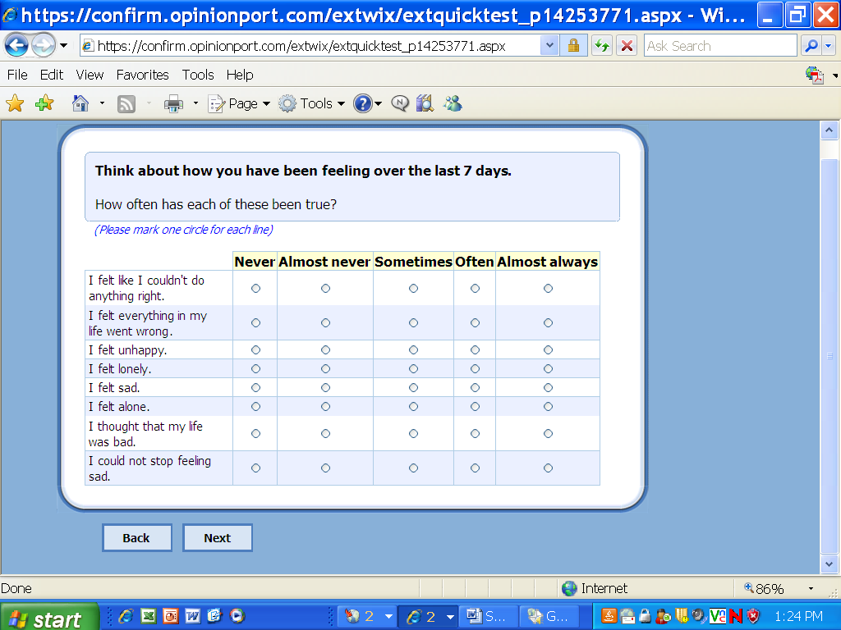Image resolution: width=841 pixels, height=630 pixels.
Task: Open the Help icon dropdown arrow
Action: (378, 104)
